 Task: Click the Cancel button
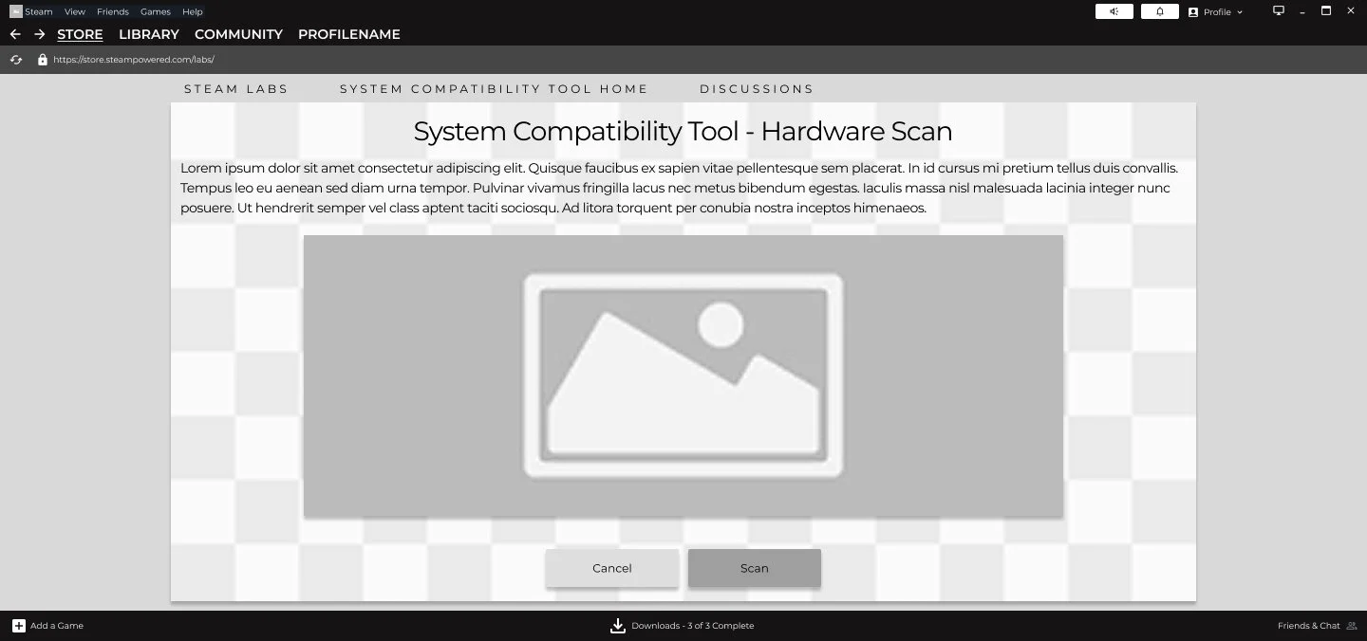pyautogui.click(x=612, y=568)
